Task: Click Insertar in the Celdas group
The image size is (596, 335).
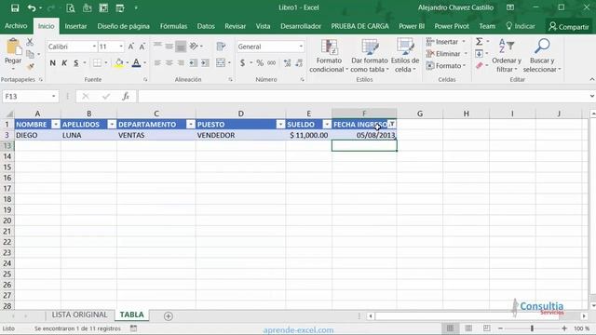Action: [446, 42]
